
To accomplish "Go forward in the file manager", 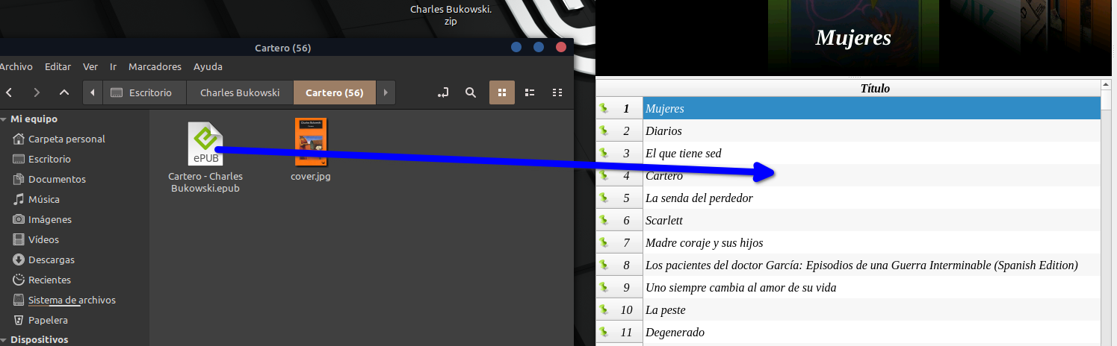I will pyautogui.click(x=37, y=92).
